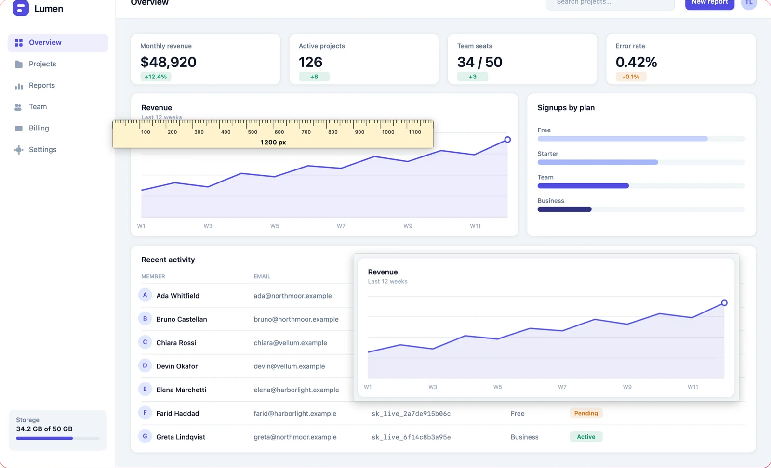Open Settings via its gear icon
771x468 pixels.
pos(19,150)
